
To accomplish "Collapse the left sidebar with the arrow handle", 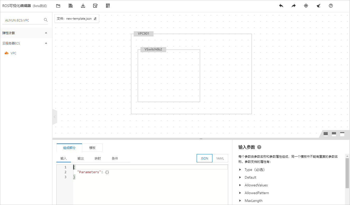I will [x=55, y=117].
